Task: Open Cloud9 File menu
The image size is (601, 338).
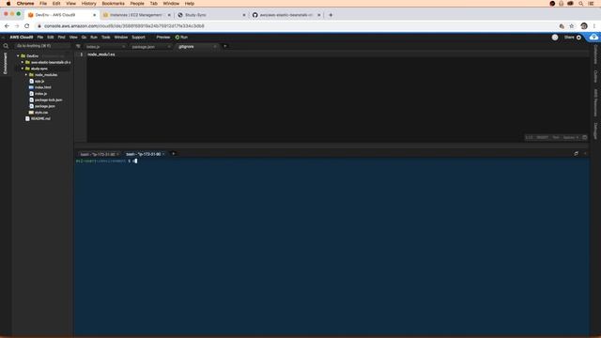Action: tap(39, 38)
